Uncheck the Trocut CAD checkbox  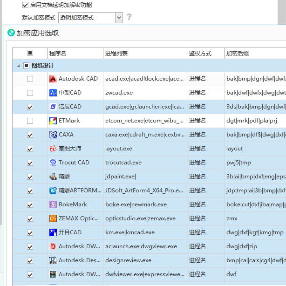[x=30, y=163]
